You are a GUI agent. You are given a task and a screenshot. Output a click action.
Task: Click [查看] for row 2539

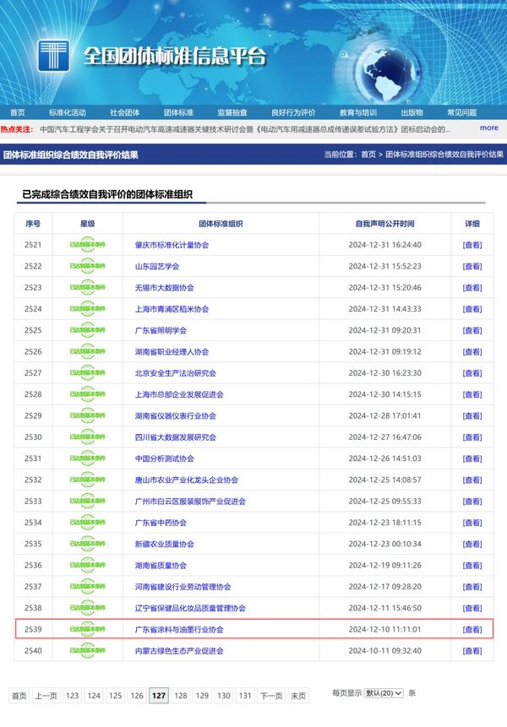[x=472, y=629]
